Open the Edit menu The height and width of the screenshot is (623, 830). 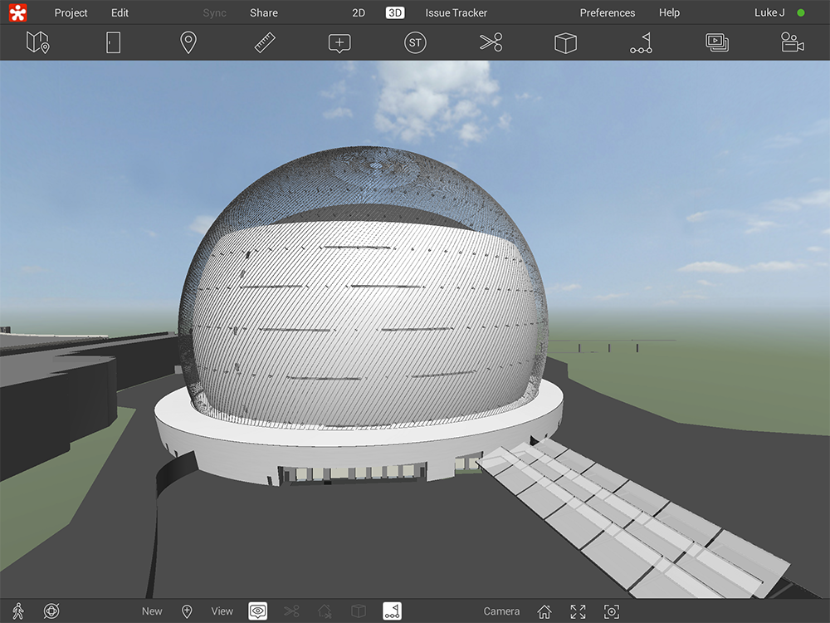(120, 12)
